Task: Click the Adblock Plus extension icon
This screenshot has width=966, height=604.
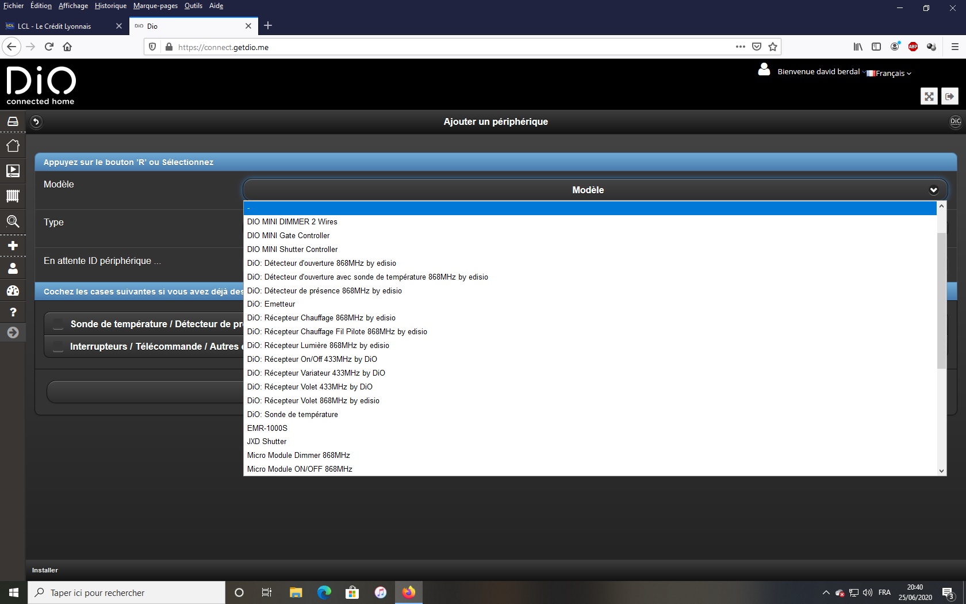Action: pyautogui.click(x=913, y=47)
